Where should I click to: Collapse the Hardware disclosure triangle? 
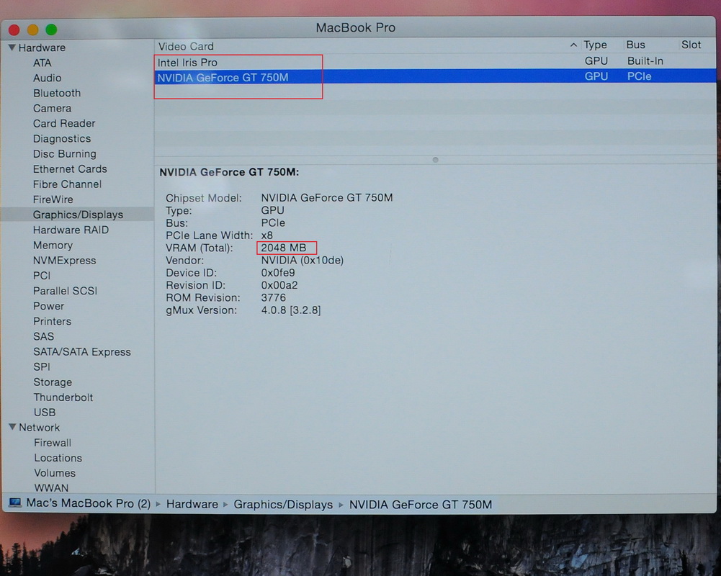pyautogui.click(x=12, y=48)
